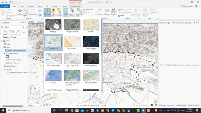Click the Windows taskbar search box
Image resolution: width=201 pixels, height=113 pixels.
pyautogui.click(x=29, y=110)
